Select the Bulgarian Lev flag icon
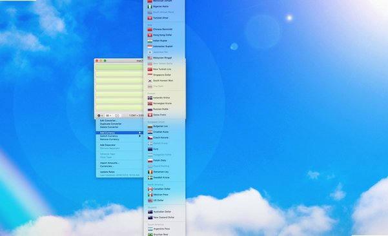The width and height of the screenshot is (388, 236). click(x=150, y=126)
